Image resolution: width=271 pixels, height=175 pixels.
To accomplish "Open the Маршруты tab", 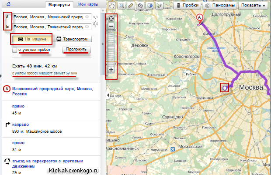I will [59, 4].
